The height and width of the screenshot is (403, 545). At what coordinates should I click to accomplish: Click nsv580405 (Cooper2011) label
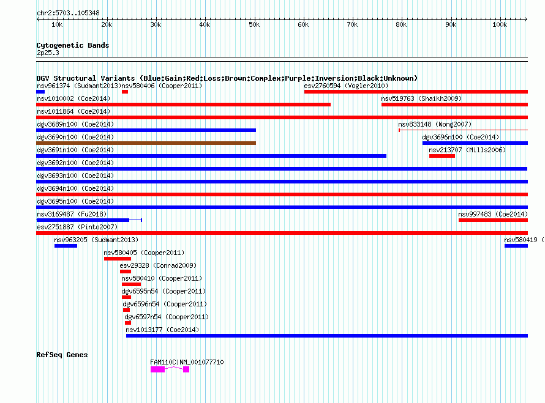click(144, 253)
